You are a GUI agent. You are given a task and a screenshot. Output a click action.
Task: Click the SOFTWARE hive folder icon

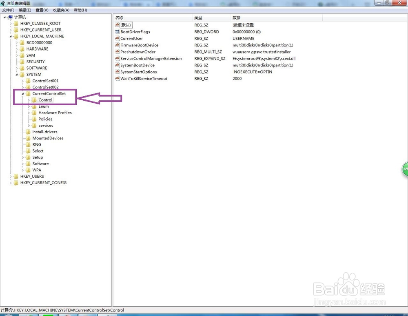click(22, 68)
